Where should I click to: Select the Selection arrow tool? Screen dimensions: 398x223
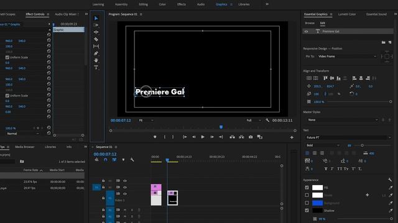[x=96, y=18]
